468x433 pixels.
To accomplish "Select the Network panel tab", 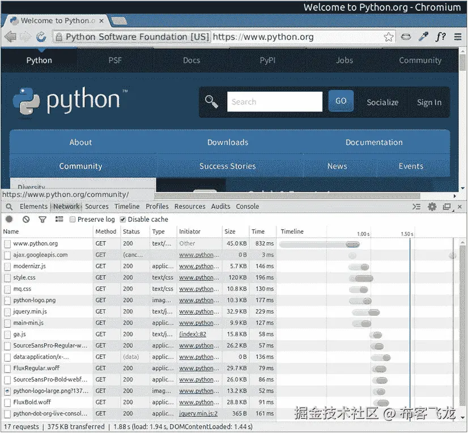I will coord(66,207).
